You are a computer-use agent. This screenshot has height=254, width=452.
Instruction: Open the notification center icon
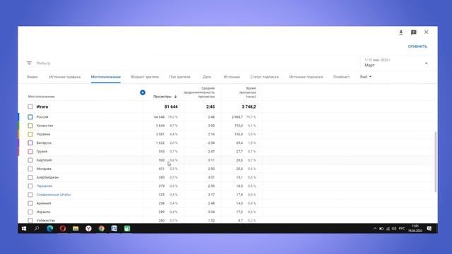click(x=429, y=229)
